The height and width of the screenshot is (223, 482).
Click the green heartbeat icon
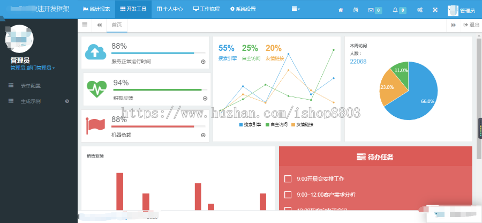[x=97, y=89]
